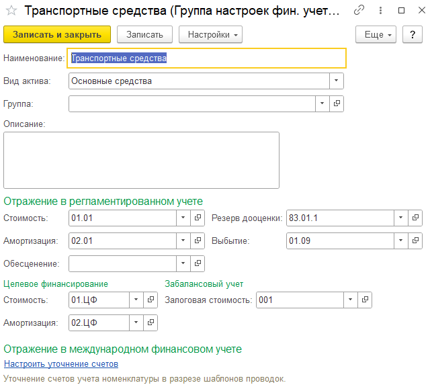
Task: Follow the Настроить уточнение счетов link
Action: (61, 364)
